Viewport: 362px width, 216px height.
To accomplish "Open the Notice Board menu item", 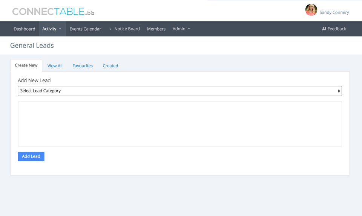I will point(127,29).
